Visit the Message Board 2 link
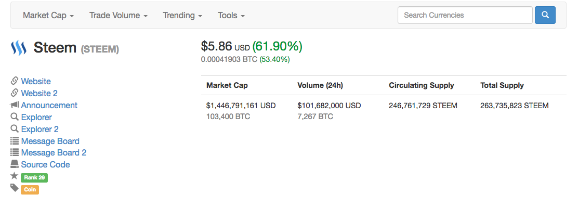The height and width of the screenshot is (207, 578). 54,153
